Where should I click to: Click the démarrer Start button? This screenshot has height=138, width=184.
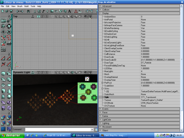point(11,135)
